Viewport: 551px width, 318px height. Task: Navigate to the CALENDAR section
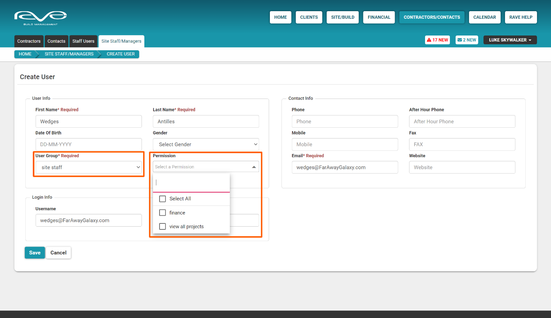(485, 17)
